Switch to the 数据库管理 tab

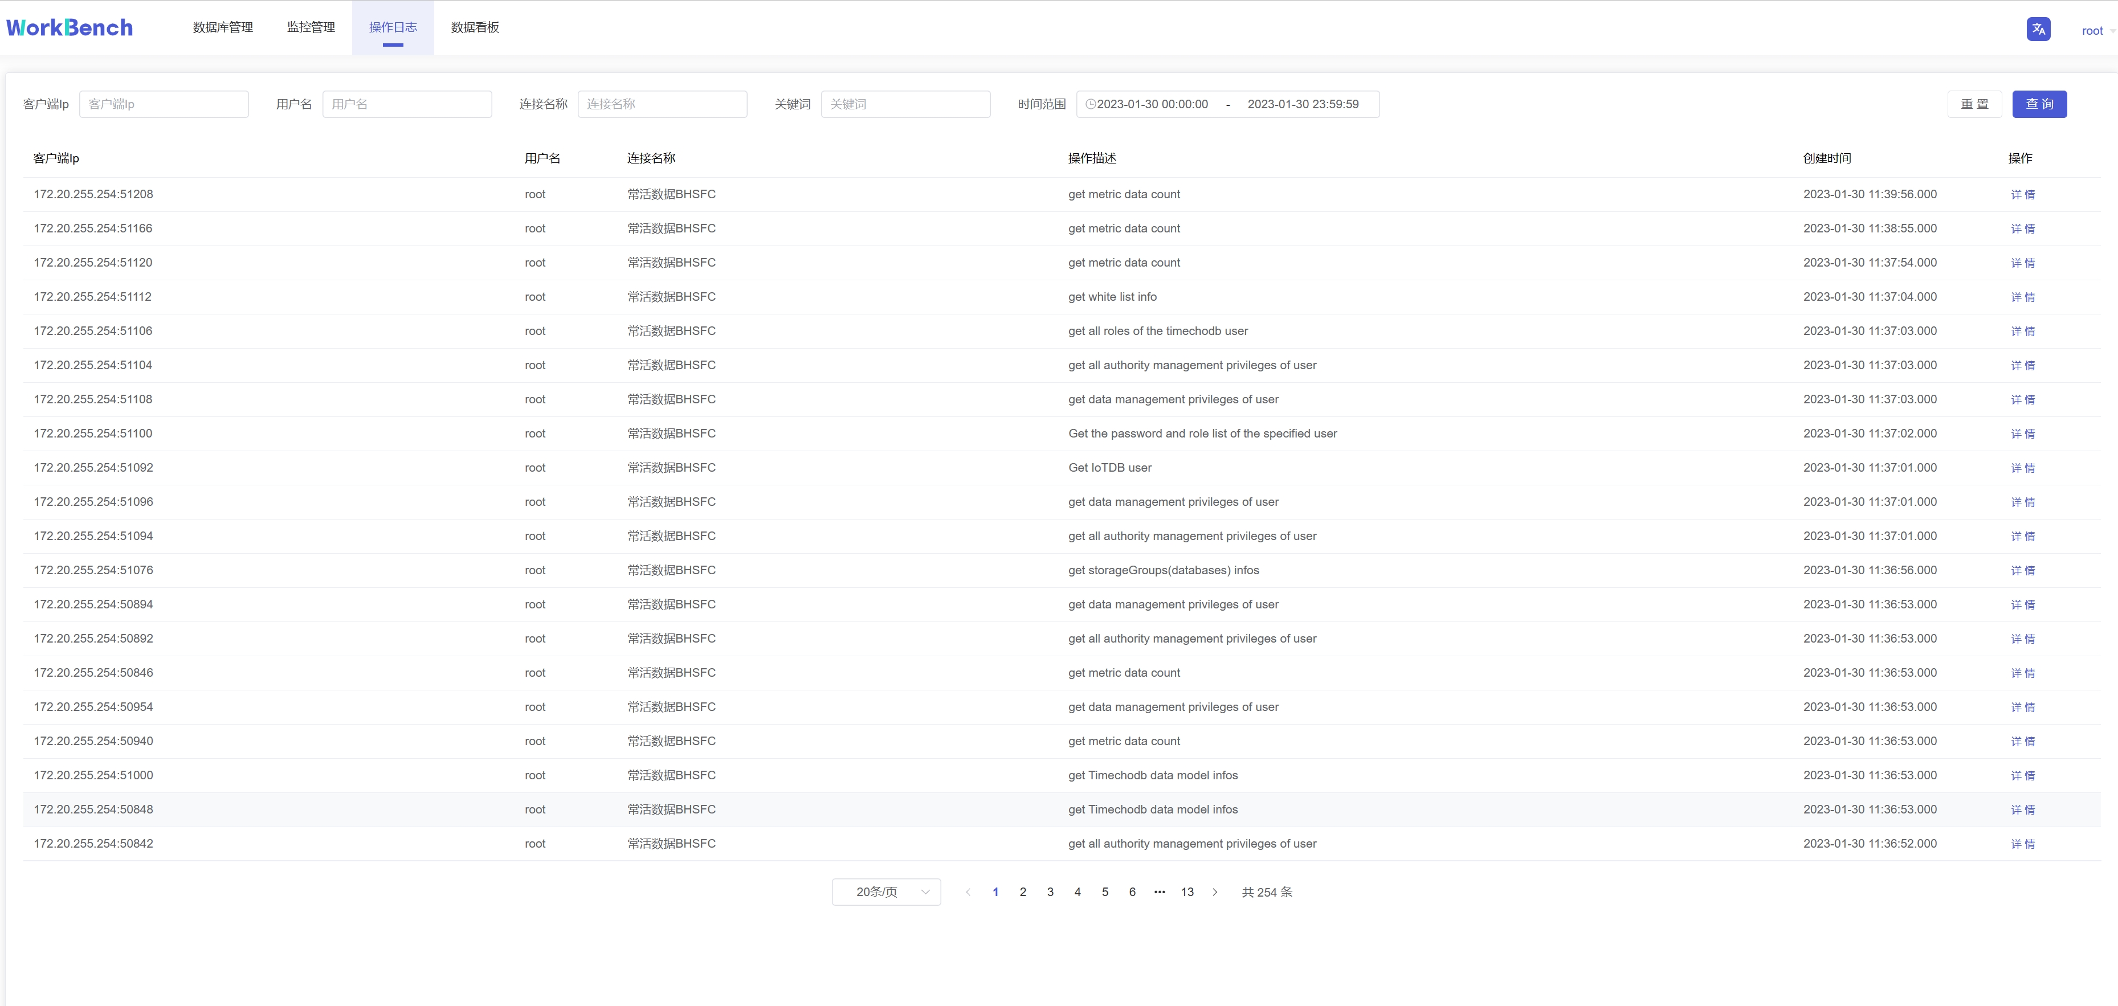(x=222, y=27)
